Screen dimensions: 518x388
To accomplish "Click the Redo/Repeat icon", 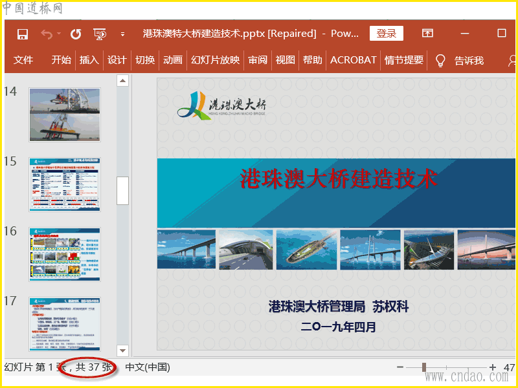I will point(76,34).
